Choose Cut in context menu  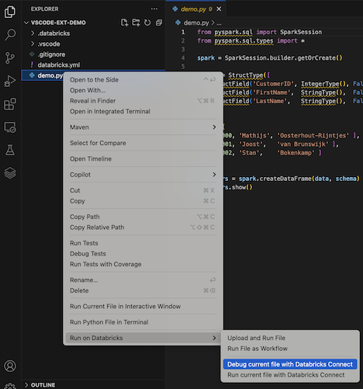coord(143,190)
